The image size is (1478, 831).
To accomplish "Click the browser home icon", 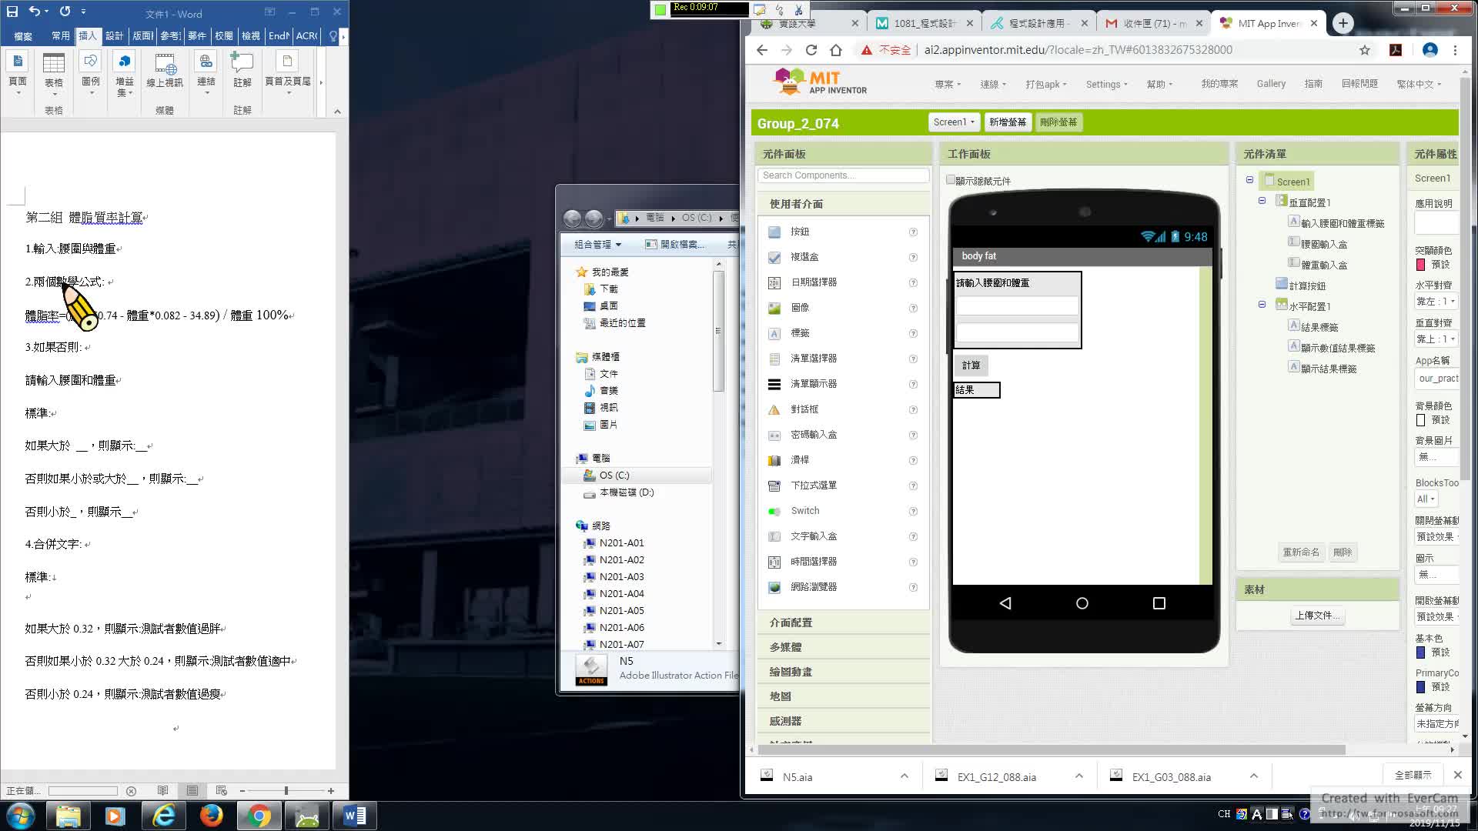I will [x=836, y=50].
